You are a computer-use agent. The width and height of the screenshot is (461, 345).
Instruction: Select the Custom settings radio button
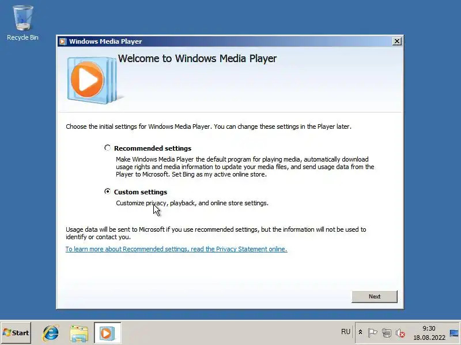(x=107, y=191)
